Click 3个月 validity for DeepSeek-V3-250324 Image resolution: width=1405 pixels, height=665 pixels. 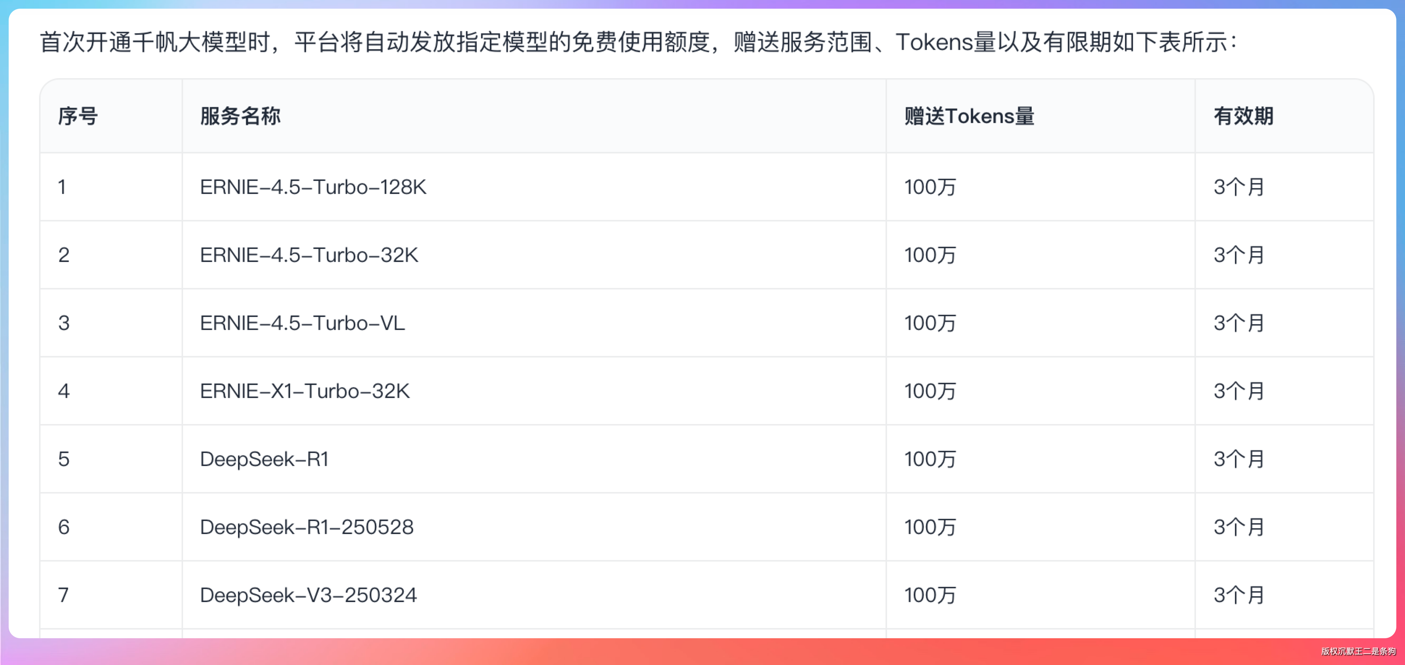coord(1239,595)
